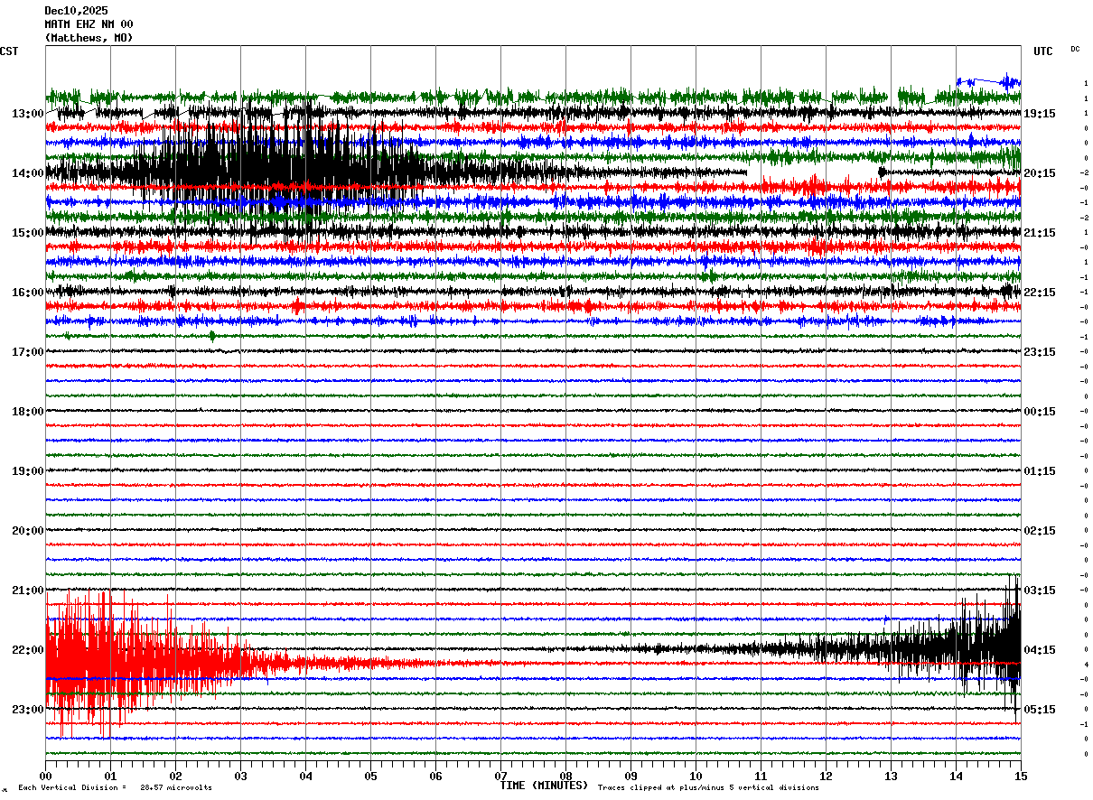Click minute tick label 09 on time axis
Image resolution: width=1093 pixels, height=800 pixels.
click(x=631, y=776)
